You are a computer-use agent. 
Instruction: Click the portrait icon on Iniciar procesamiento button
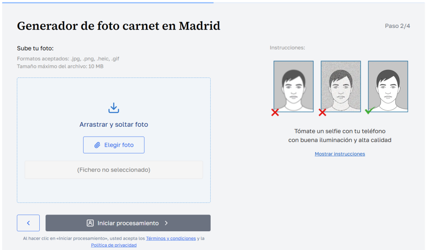[x=90, y=223]
